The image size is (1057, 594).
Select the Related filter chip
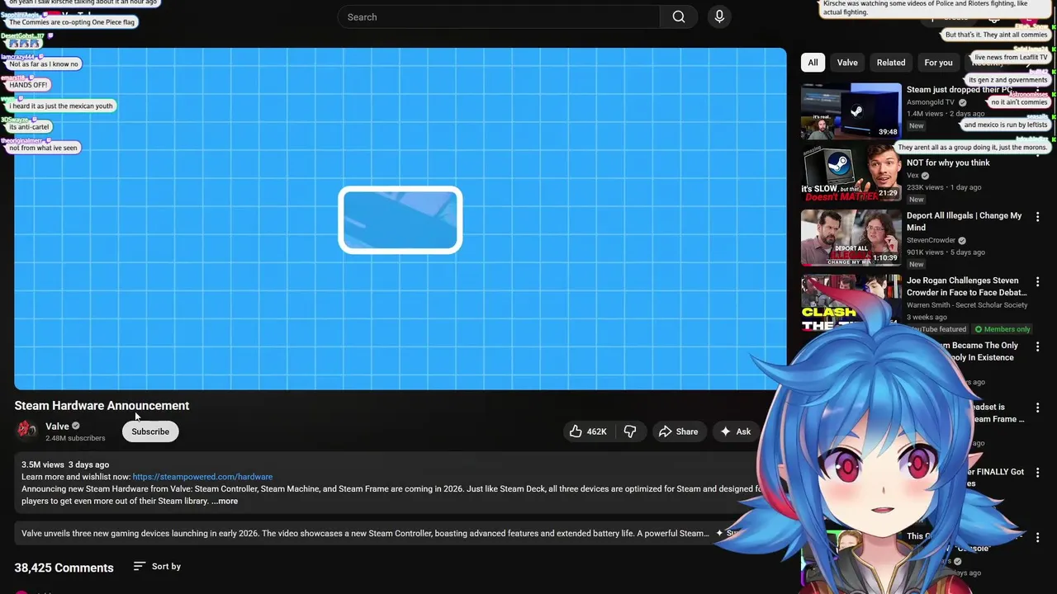tap(891, 63)
